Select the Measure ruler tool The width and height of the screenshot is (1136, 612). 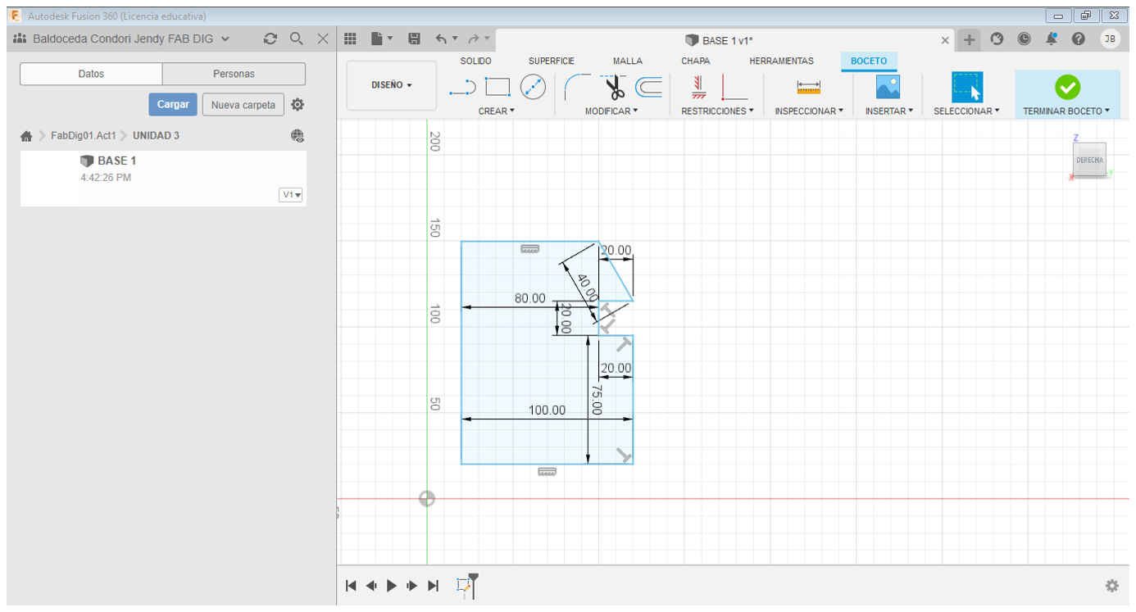808,87
